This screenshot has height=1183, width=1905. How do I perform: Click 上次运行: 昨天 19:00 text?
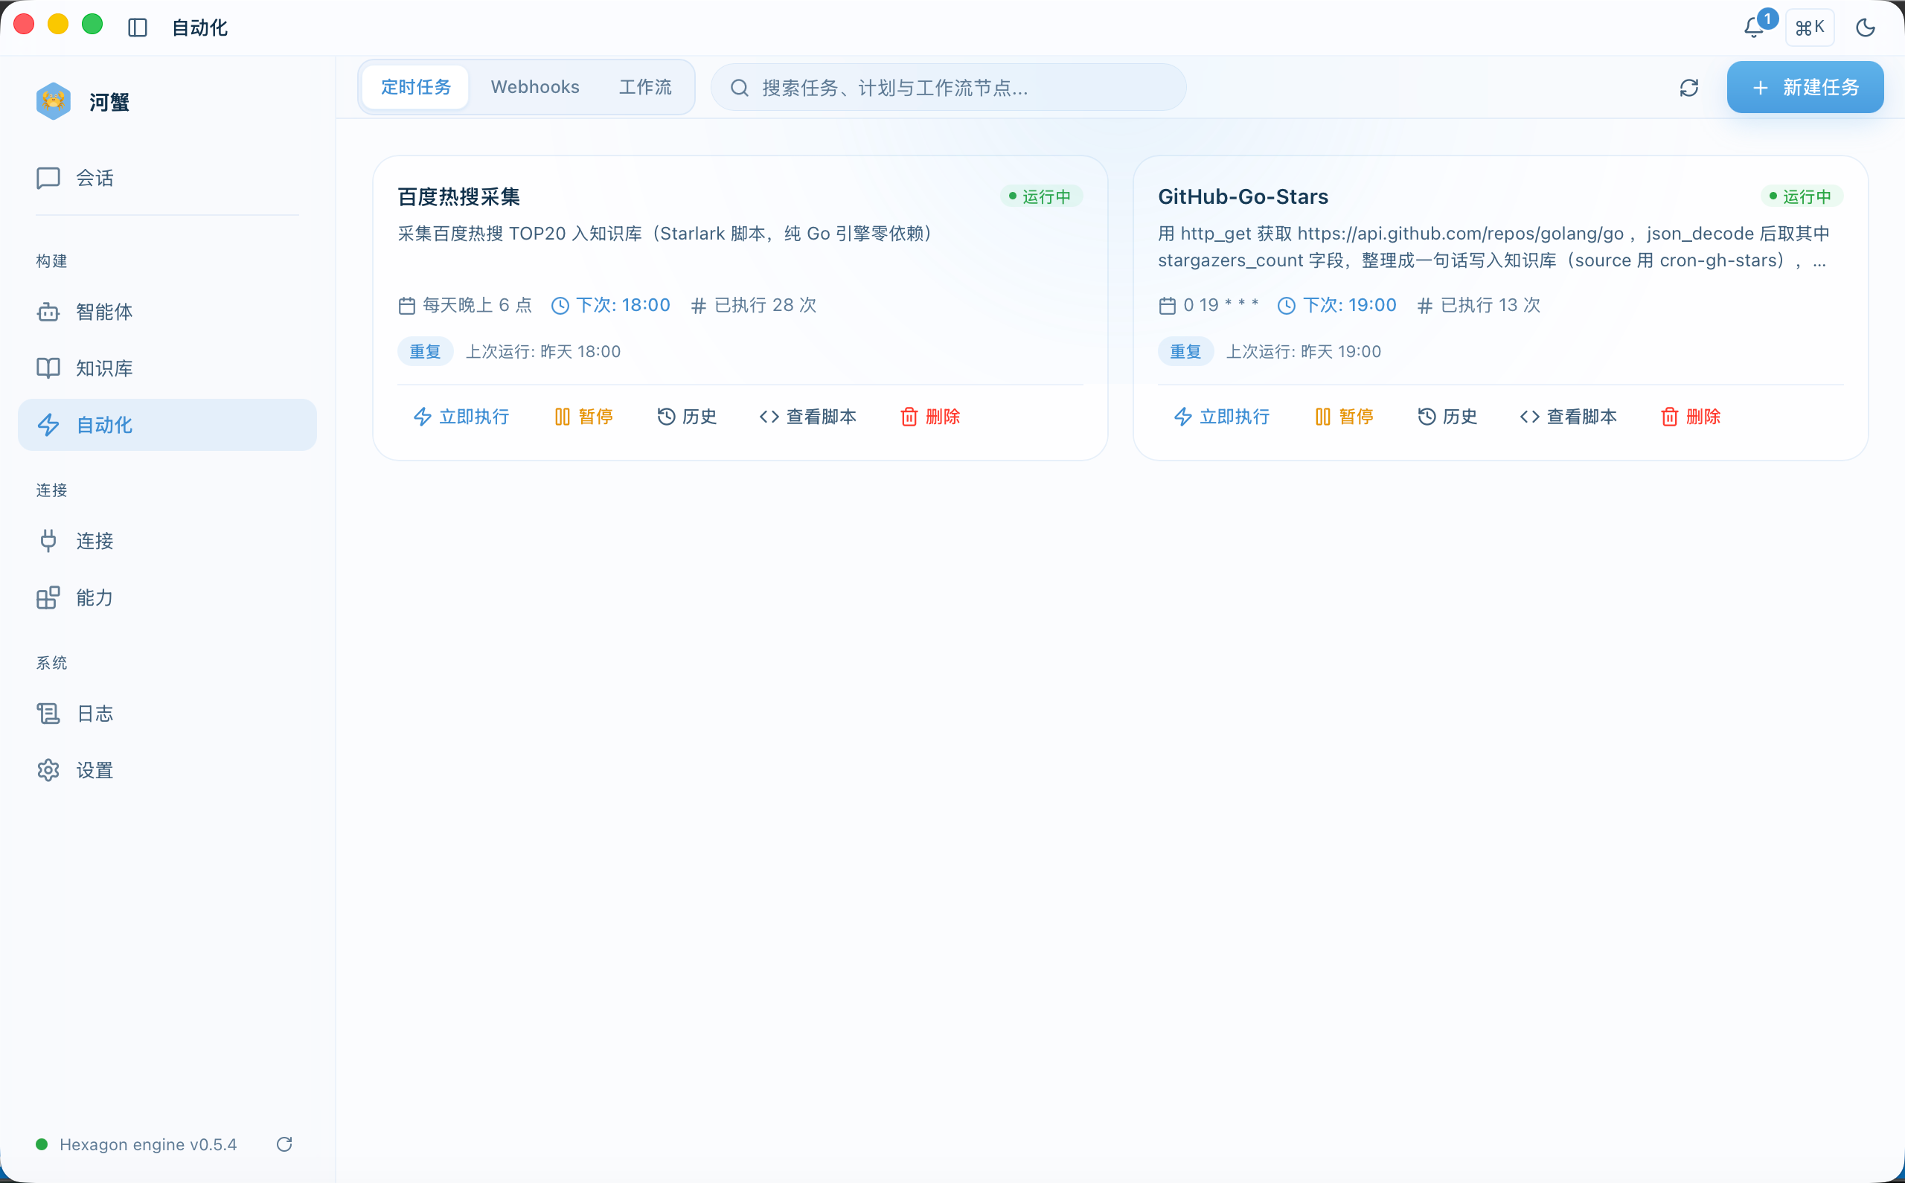[1304, 351]
